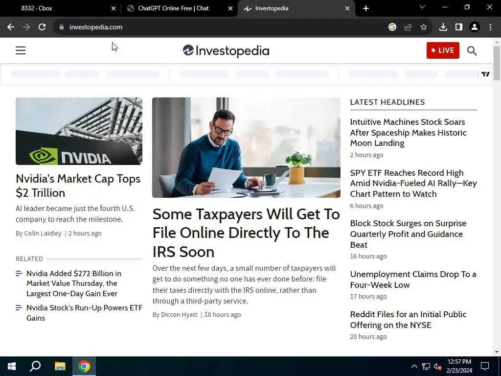Select the Investopedia tab

pos(296,8)
